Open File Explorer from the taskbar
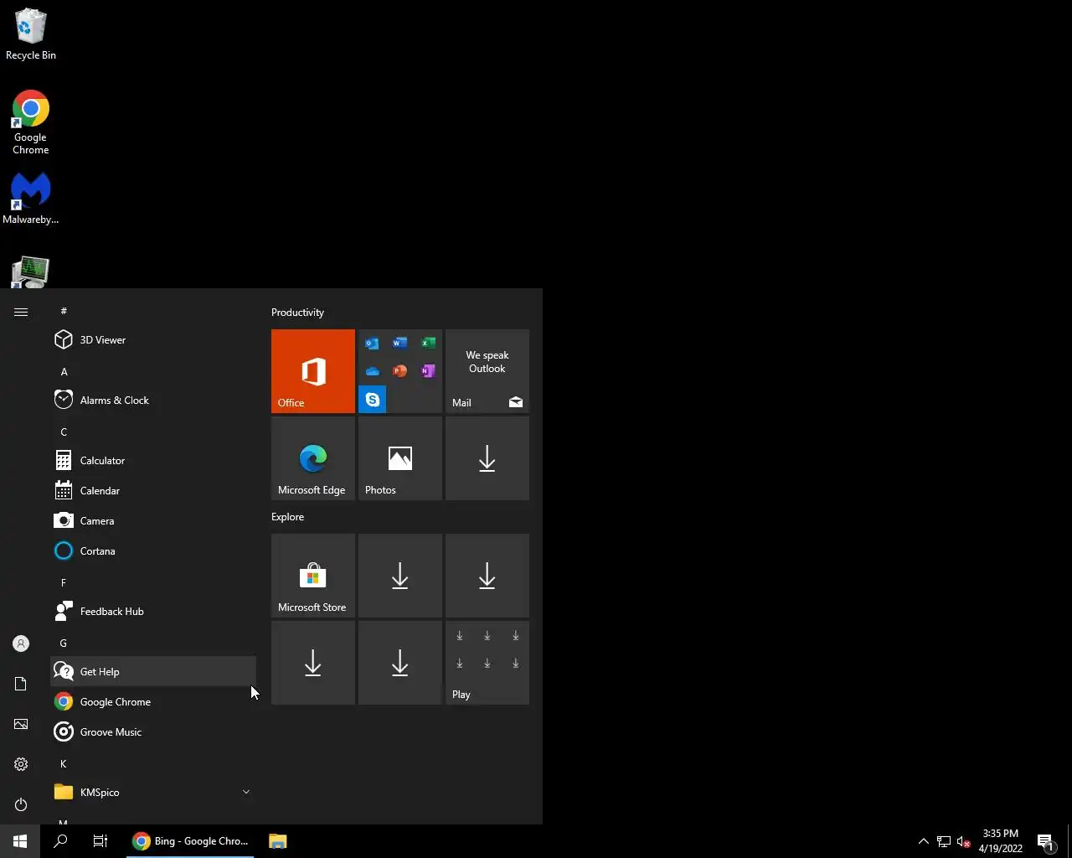Screen dimensions: 1072x858 (278, 841)
